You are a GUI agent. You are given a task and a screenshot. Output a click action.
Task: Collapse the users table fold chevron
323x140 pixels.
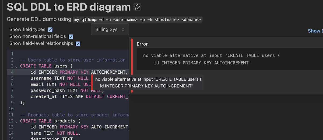tap(16, 66)
